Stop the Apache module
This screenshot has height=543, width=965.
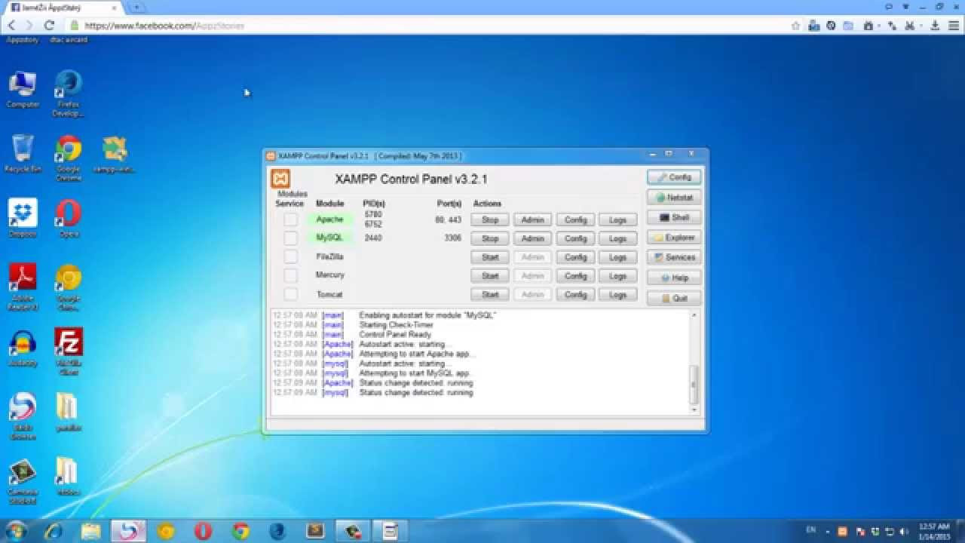(x=490, y=219)
